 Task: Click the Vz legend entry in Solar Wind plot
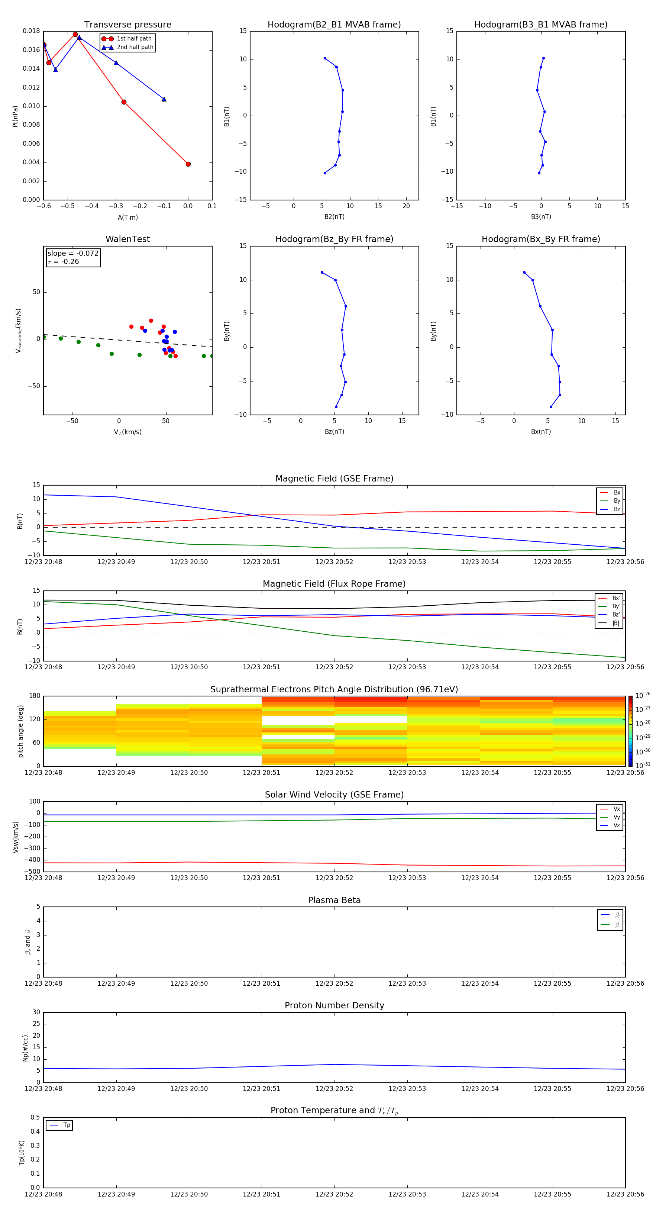click(610, 825)
